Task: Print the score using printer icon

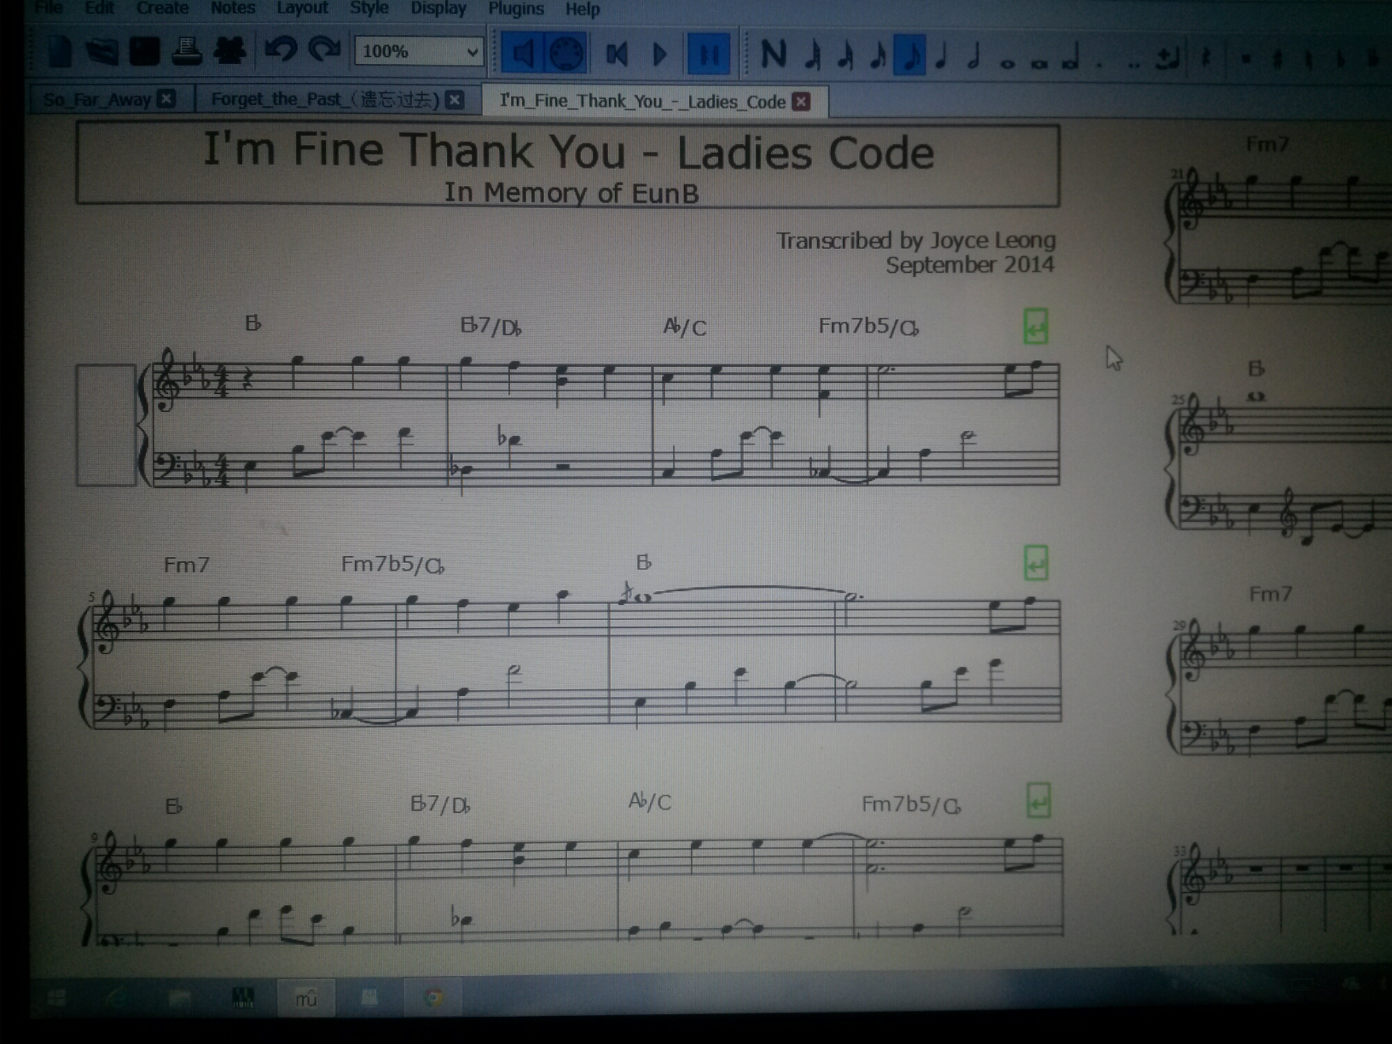Action: (x=187, y=52)
